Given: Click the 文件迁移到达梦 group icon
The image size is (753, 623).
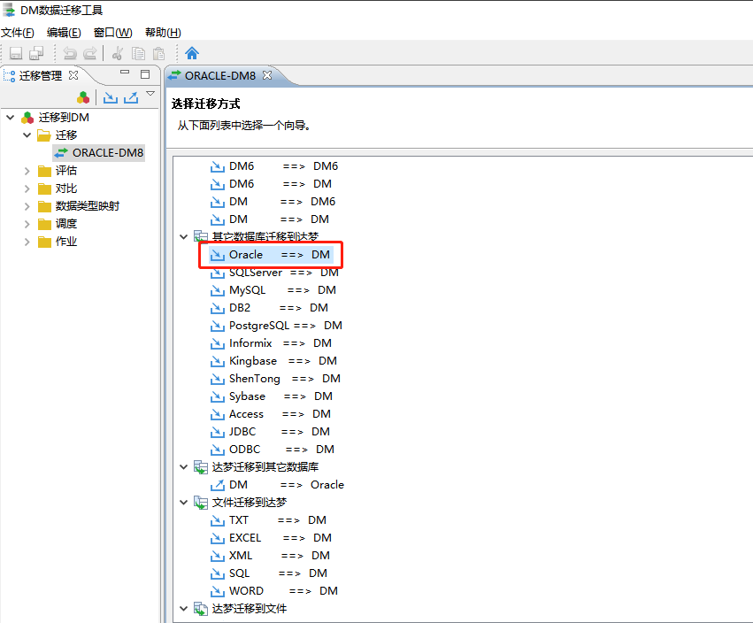Looking at the screenshot, I should (200, 503).
